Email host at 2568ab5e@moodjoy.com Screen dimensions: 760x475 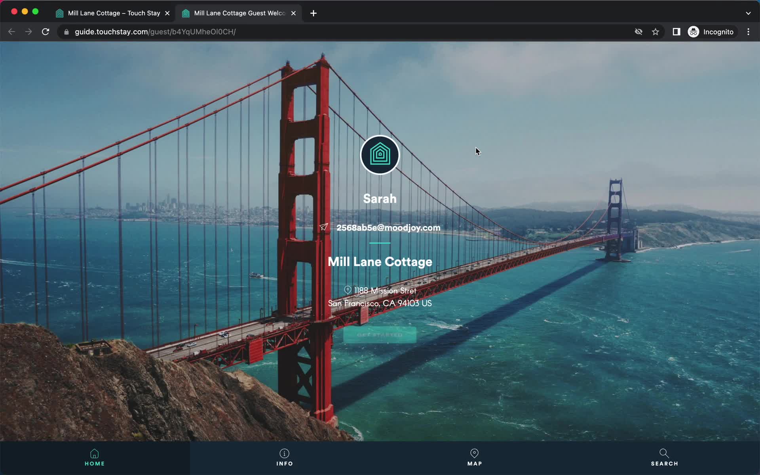(388, 228)
